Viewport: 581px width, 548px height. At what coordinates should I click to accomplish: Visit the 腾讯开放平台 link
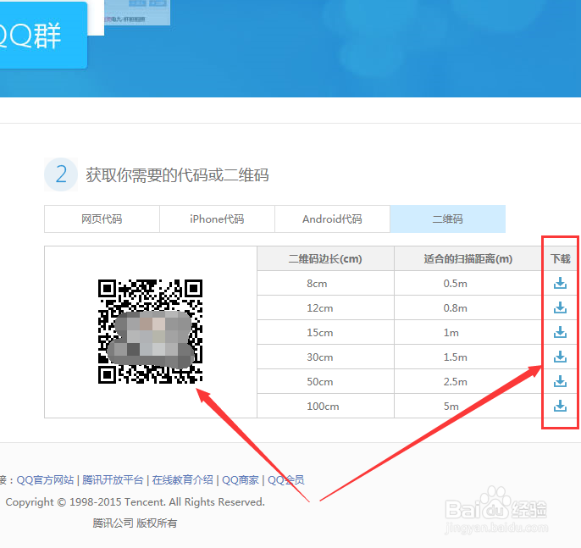pyautogui.click(x=113, y=480)
